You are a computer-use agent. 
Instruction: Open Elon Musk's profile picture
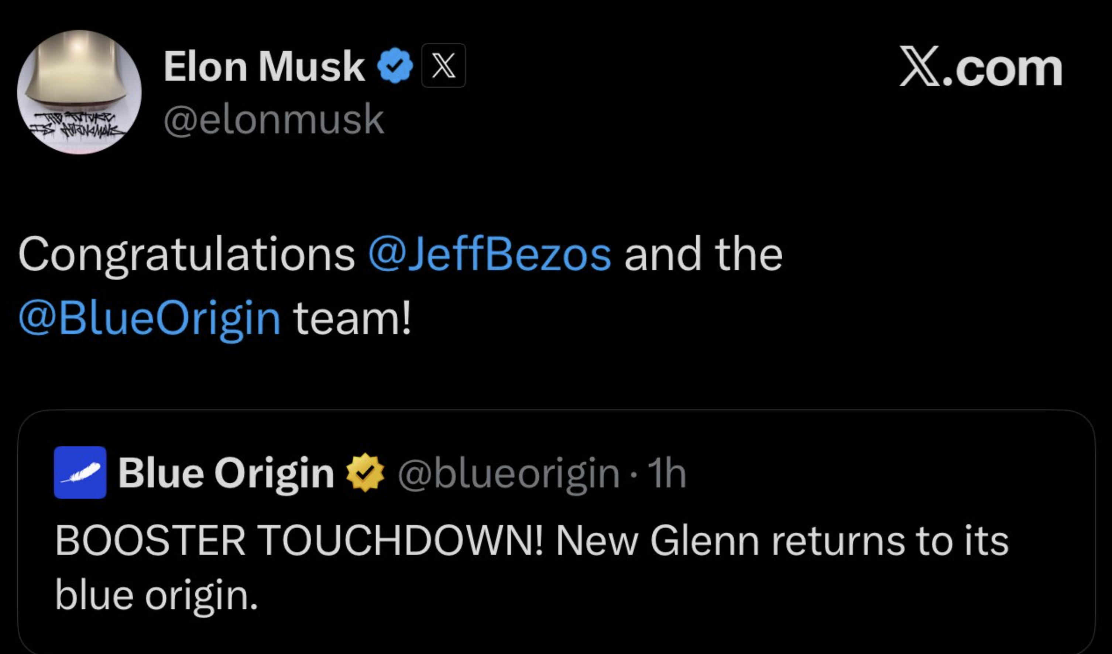(79, 92)
